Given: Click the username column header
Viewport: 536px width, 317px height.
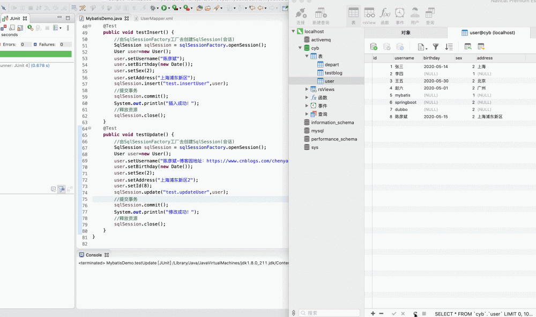Looking at the screenshot, I should click(x=404, y=58).
